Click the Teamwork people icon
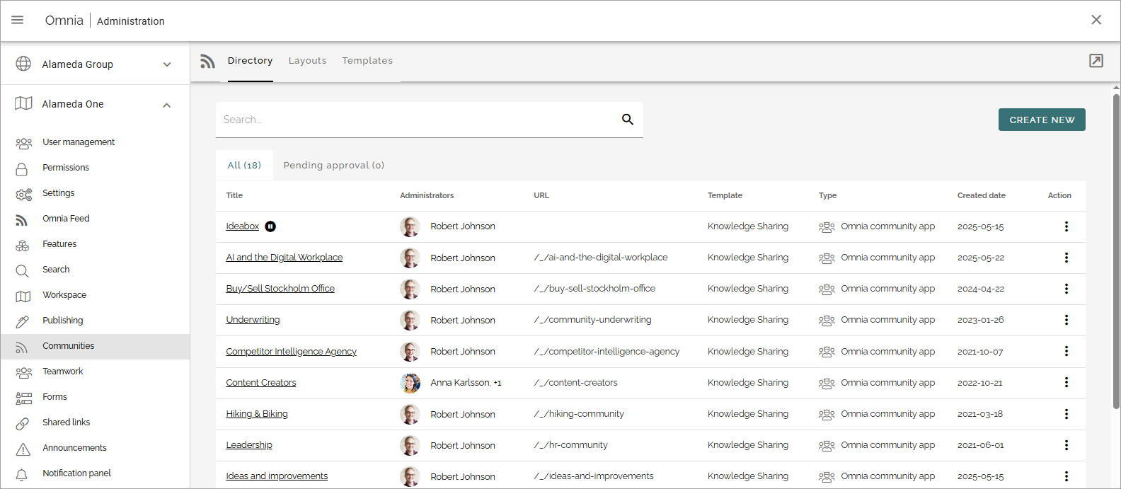1121x489 pixels. tap(23, 372)
